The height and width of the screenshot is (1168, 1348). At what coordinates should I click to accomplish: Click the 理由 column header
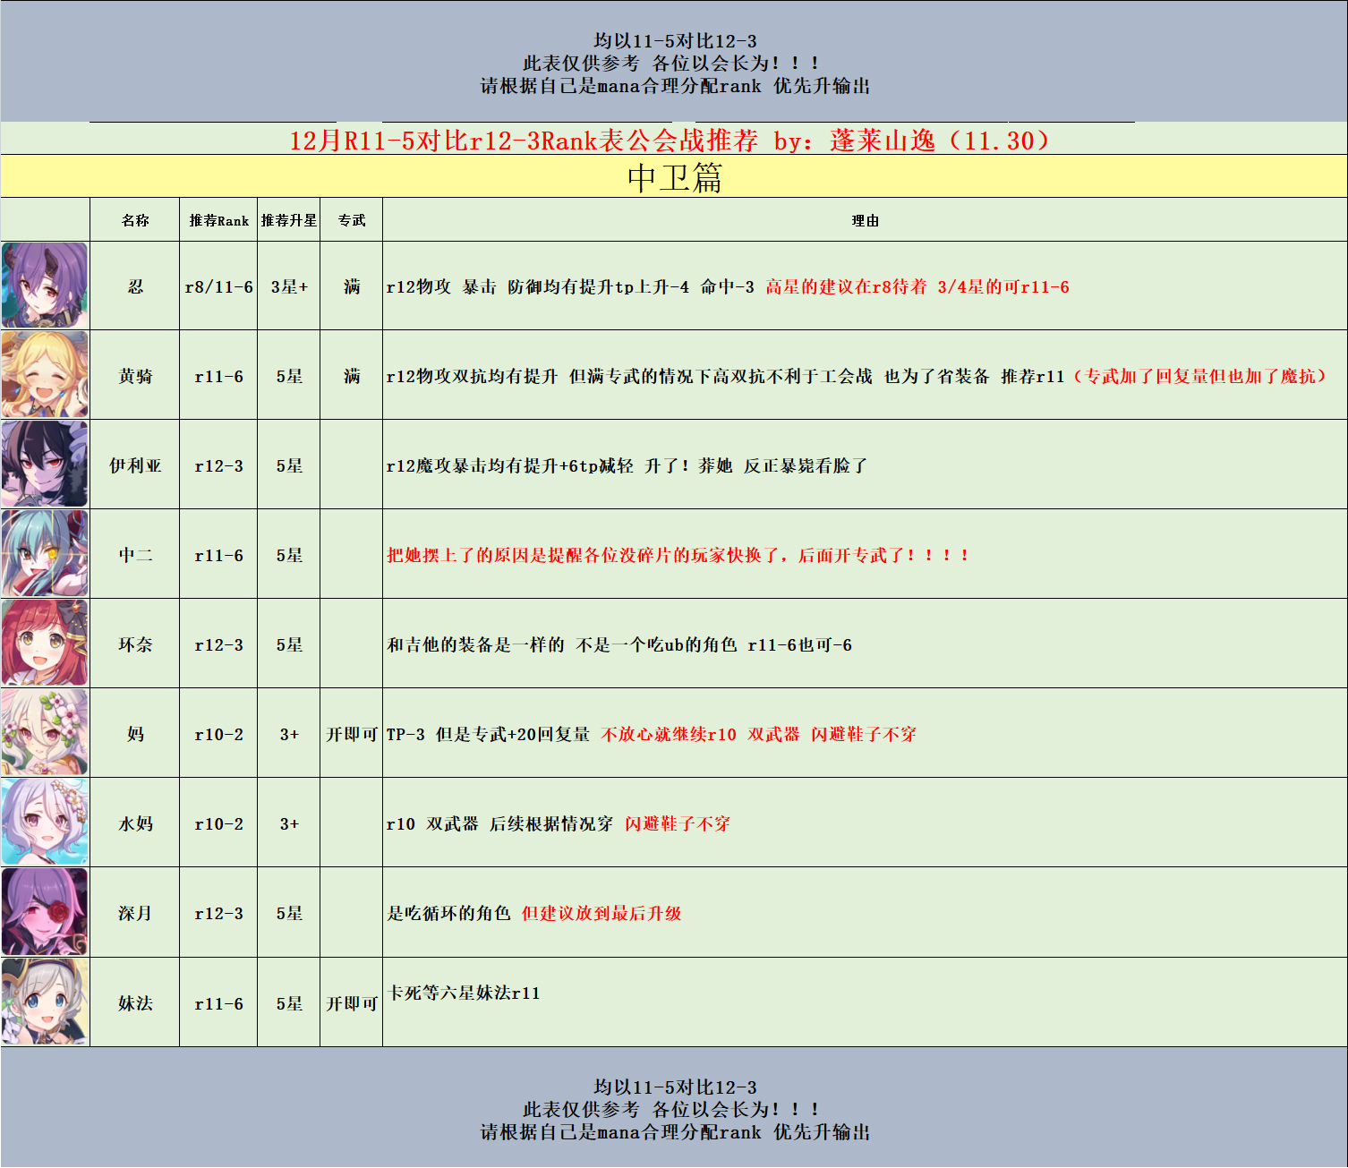(865, 220)
